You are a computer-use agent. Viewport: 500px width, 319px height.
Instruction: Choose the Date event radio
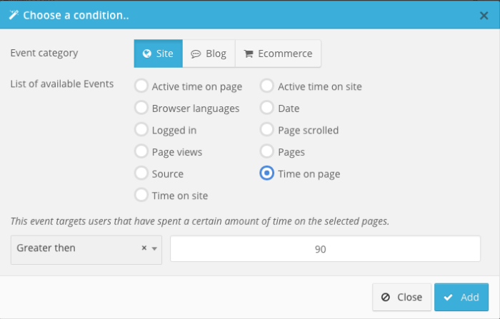click(x=267, y=108)
